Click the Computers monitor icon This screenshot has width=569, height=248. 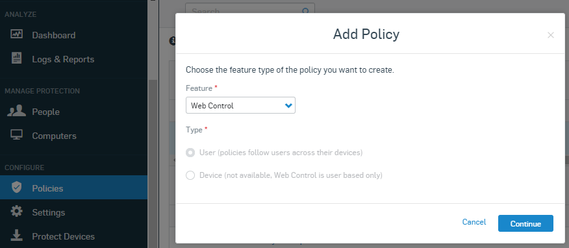pyautogui.click(x=16, y=135)
